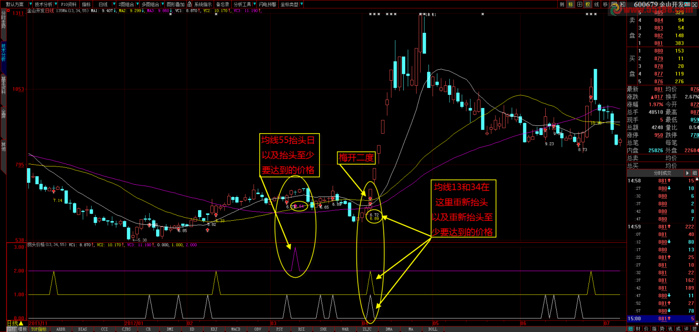699x332 pixels.
Task: Open the 技术分析 dropdown arrow
Action: click(56, 4)
